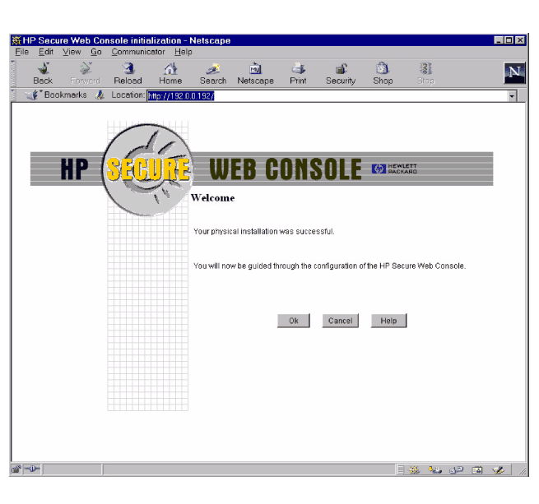Open the Help menu
The height and width of the screenshot is (504, 539).
pyautogui.click(x=184, y=52)
